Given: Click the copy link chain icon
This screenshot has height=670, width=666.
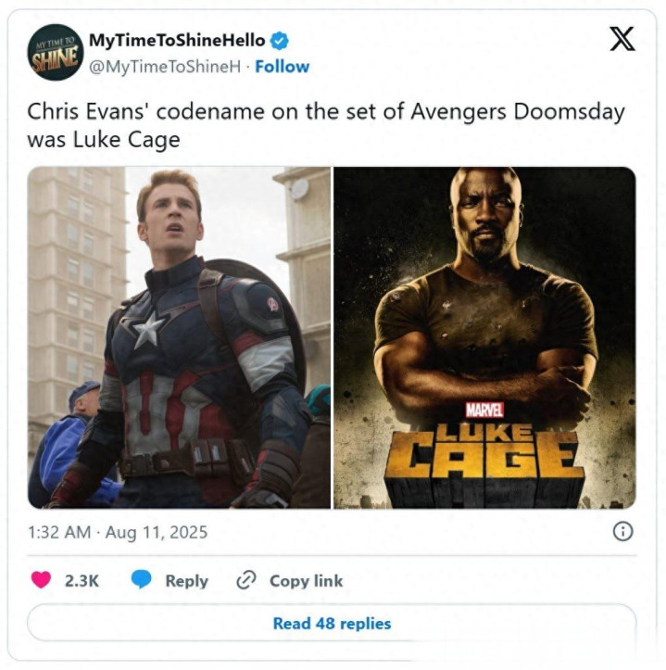Looking at the screenshot, I should [x=246, y=580].
